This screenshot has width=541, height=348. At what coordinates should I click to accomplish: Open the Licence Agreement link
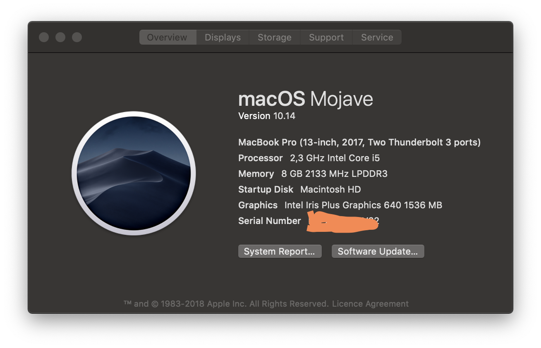point(370,304)
